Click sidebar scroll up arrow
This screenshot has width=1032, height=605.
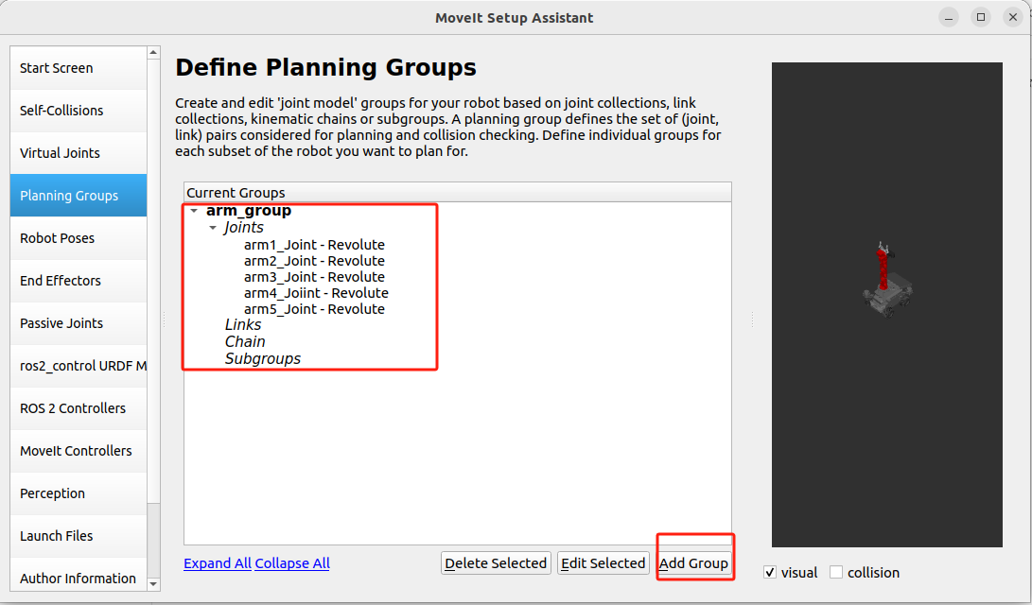point(153,53)
